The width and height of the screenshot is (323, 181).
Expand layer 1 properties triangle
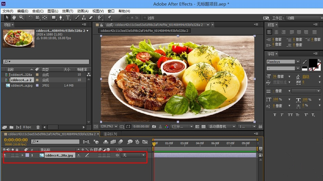click(22, 155)
